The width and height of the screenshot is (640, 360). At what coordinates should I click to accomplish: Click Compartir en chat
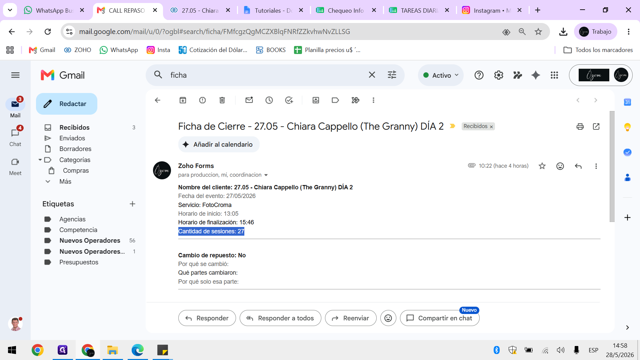pyautogui.click(x=440, y=318)
